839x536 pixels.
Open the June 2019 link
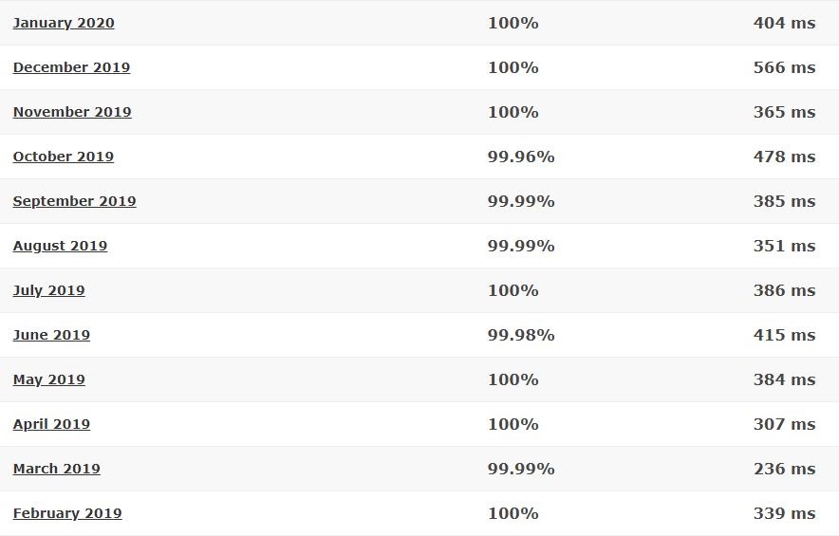tap(51, 335)
